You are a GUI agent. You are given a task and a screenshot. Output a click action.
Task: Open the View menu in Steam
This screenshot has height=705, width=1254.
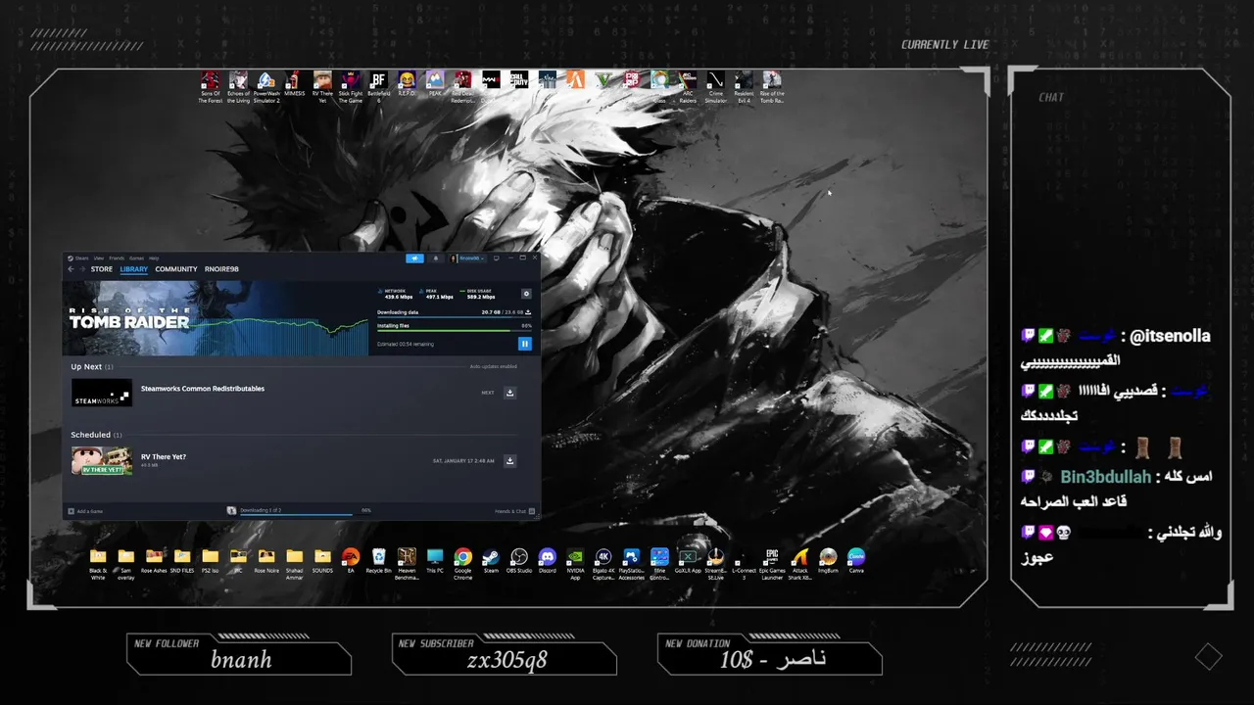point(99,258)
